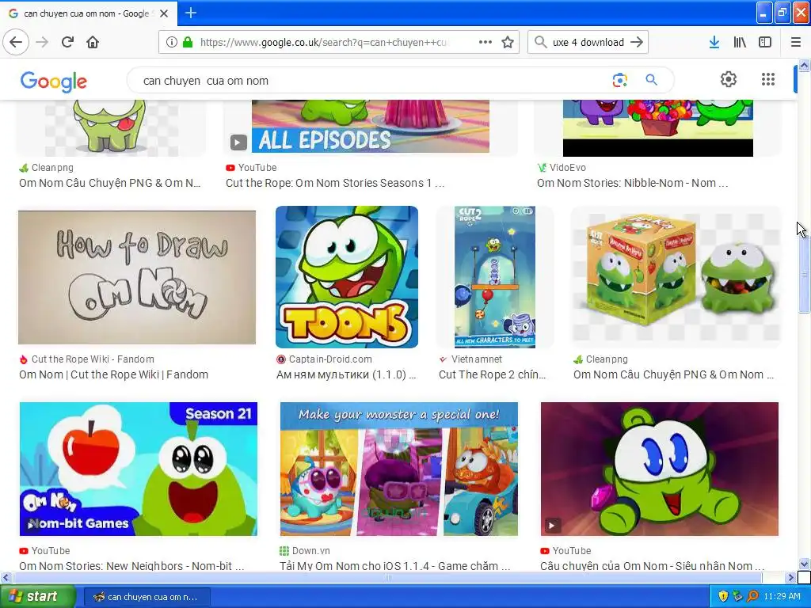Viewport: 811px width, 608px height.
Task: Select the 'can chuyen cua om nom' tab
Action: (x=87, y=13)
